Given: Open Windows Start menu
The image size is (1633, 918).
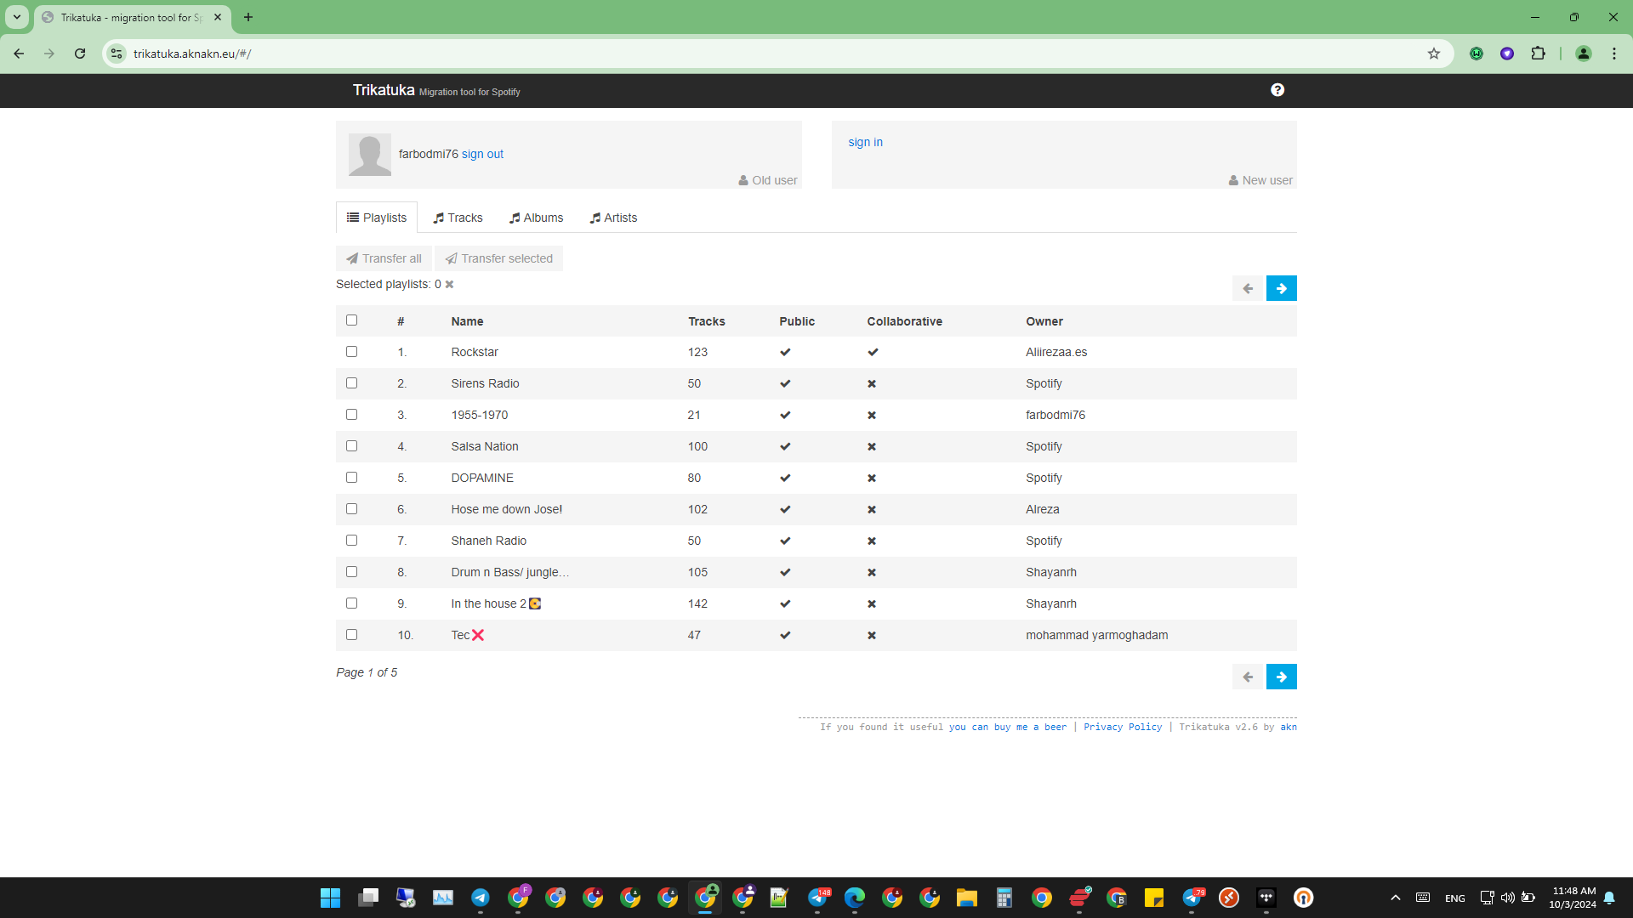Looking at the screenshot, I should (330, 898).
